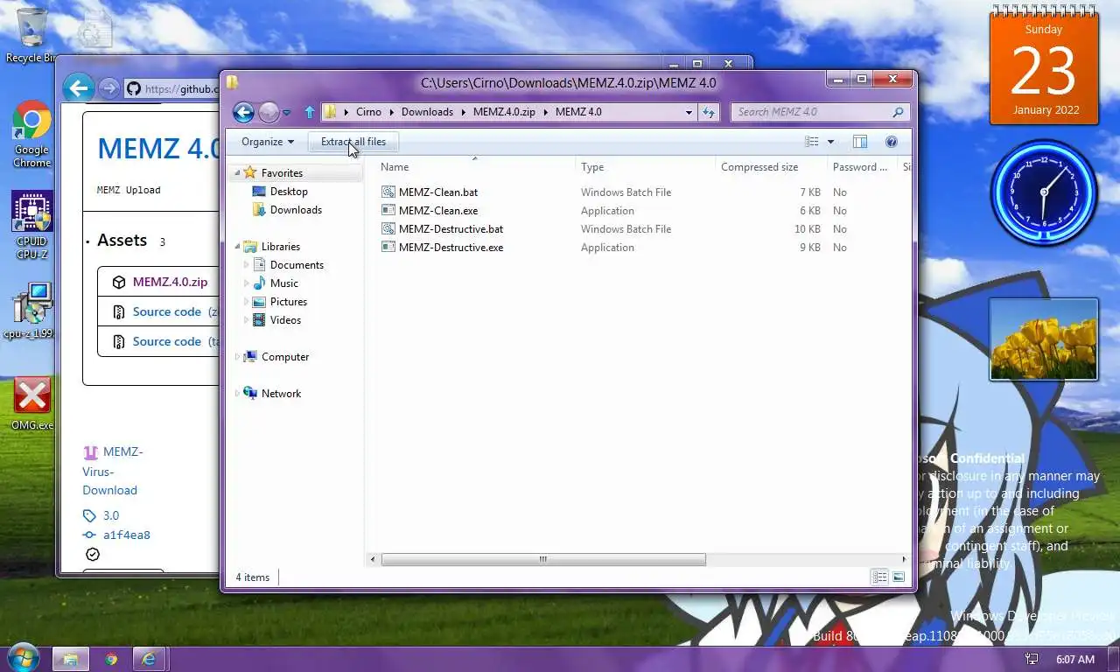Click commit a1f4ea8 link in browser
The image size is (1120, 672).
click(x=126, y=535)
